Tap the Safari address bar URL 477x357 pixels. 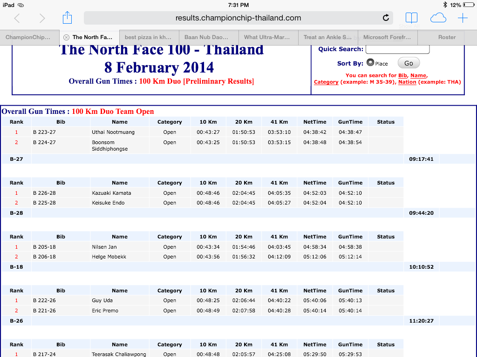click(x=238, y=18)
